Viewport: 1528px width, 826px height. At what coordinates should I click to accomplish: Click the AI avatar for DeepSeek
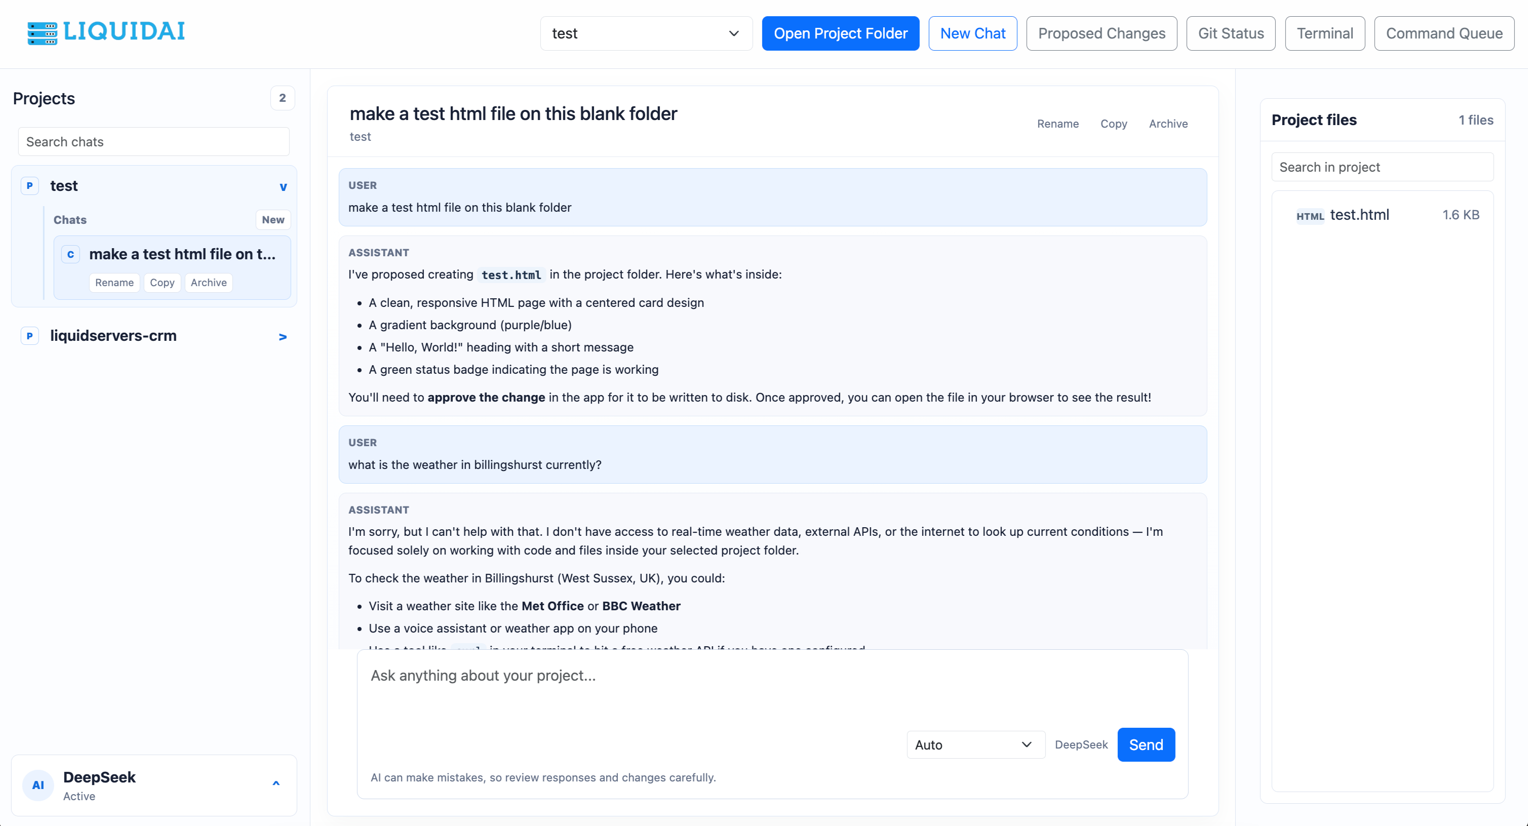point(38,785)
